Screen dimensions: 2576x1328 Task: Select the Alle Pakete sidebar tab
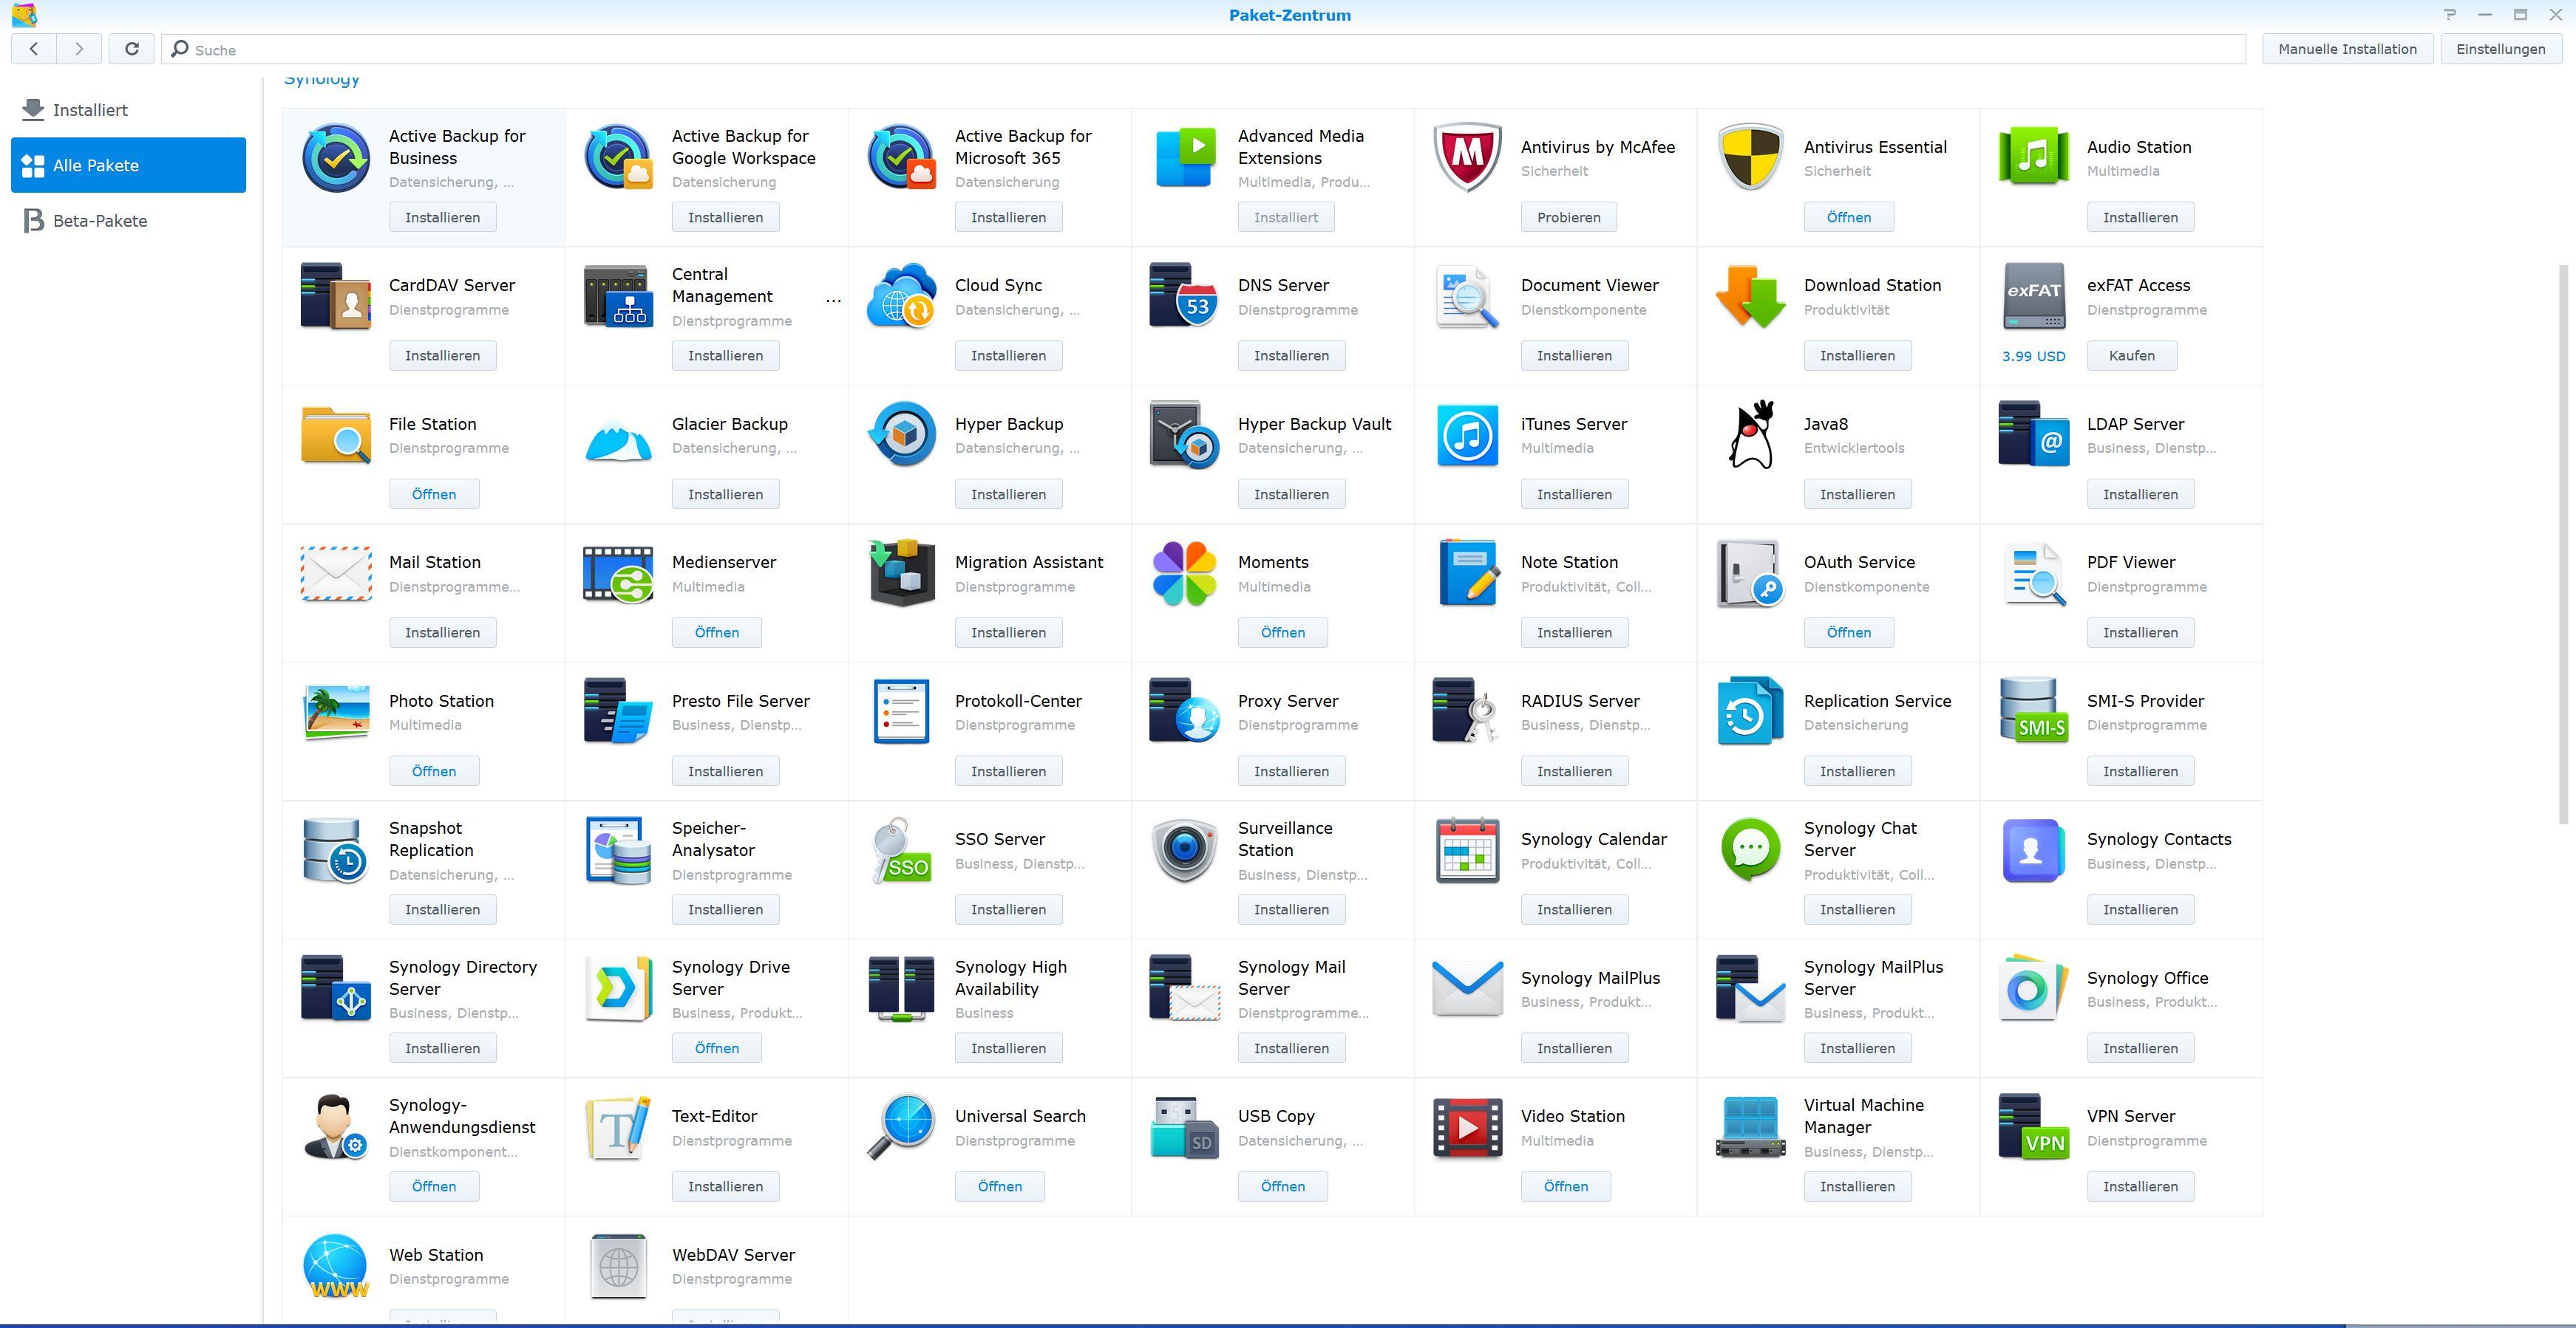click(x=128, y=165)
